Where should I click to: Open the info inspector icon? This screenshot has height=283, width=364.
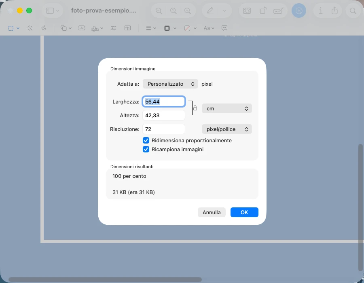coord(321,11)
